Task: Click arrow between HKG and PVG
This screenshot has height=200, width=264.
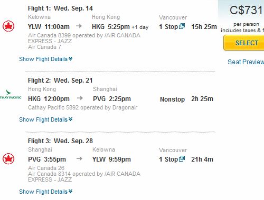Action: click(80, 98)
